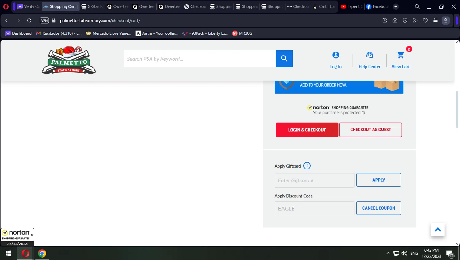Open the Easy Setup menu icon
Viewport: 460px width, 260px height.
click(x=435, y=21)
